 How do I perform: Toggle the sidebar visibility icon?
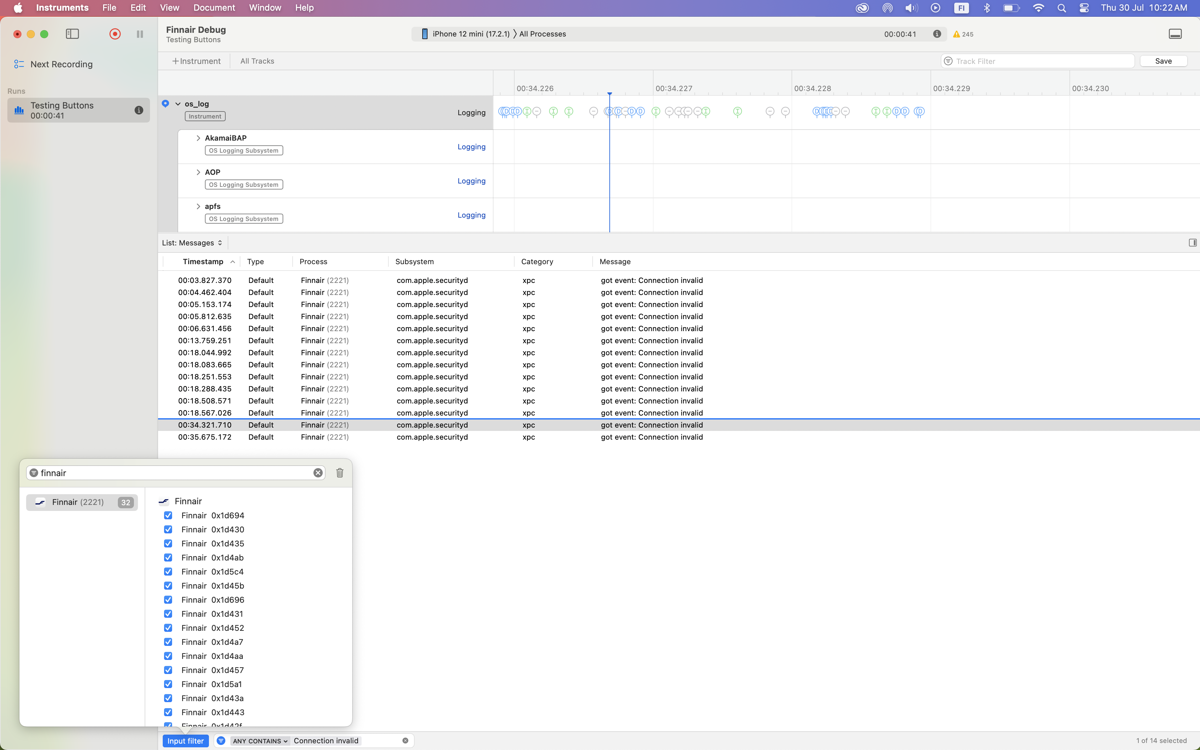click(x=72, y=34)
